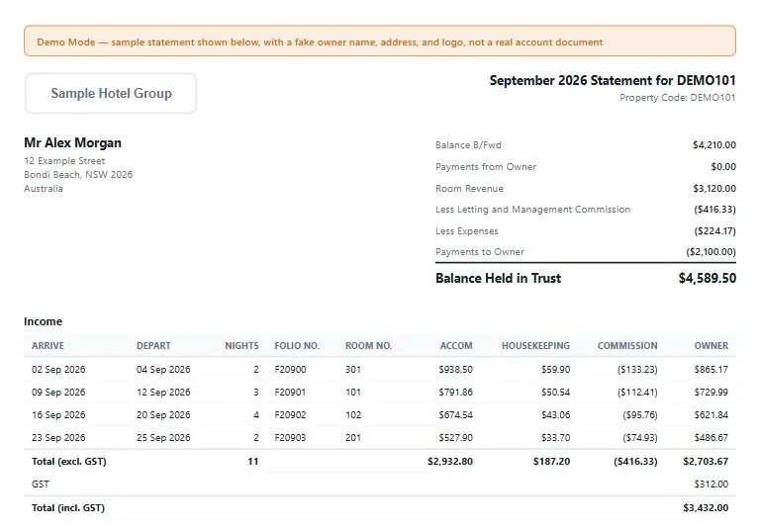The height and width of the screenshot is (529, 760).
Task: Select housekeeping amount $59.90
Action: (x=555, y=370)
